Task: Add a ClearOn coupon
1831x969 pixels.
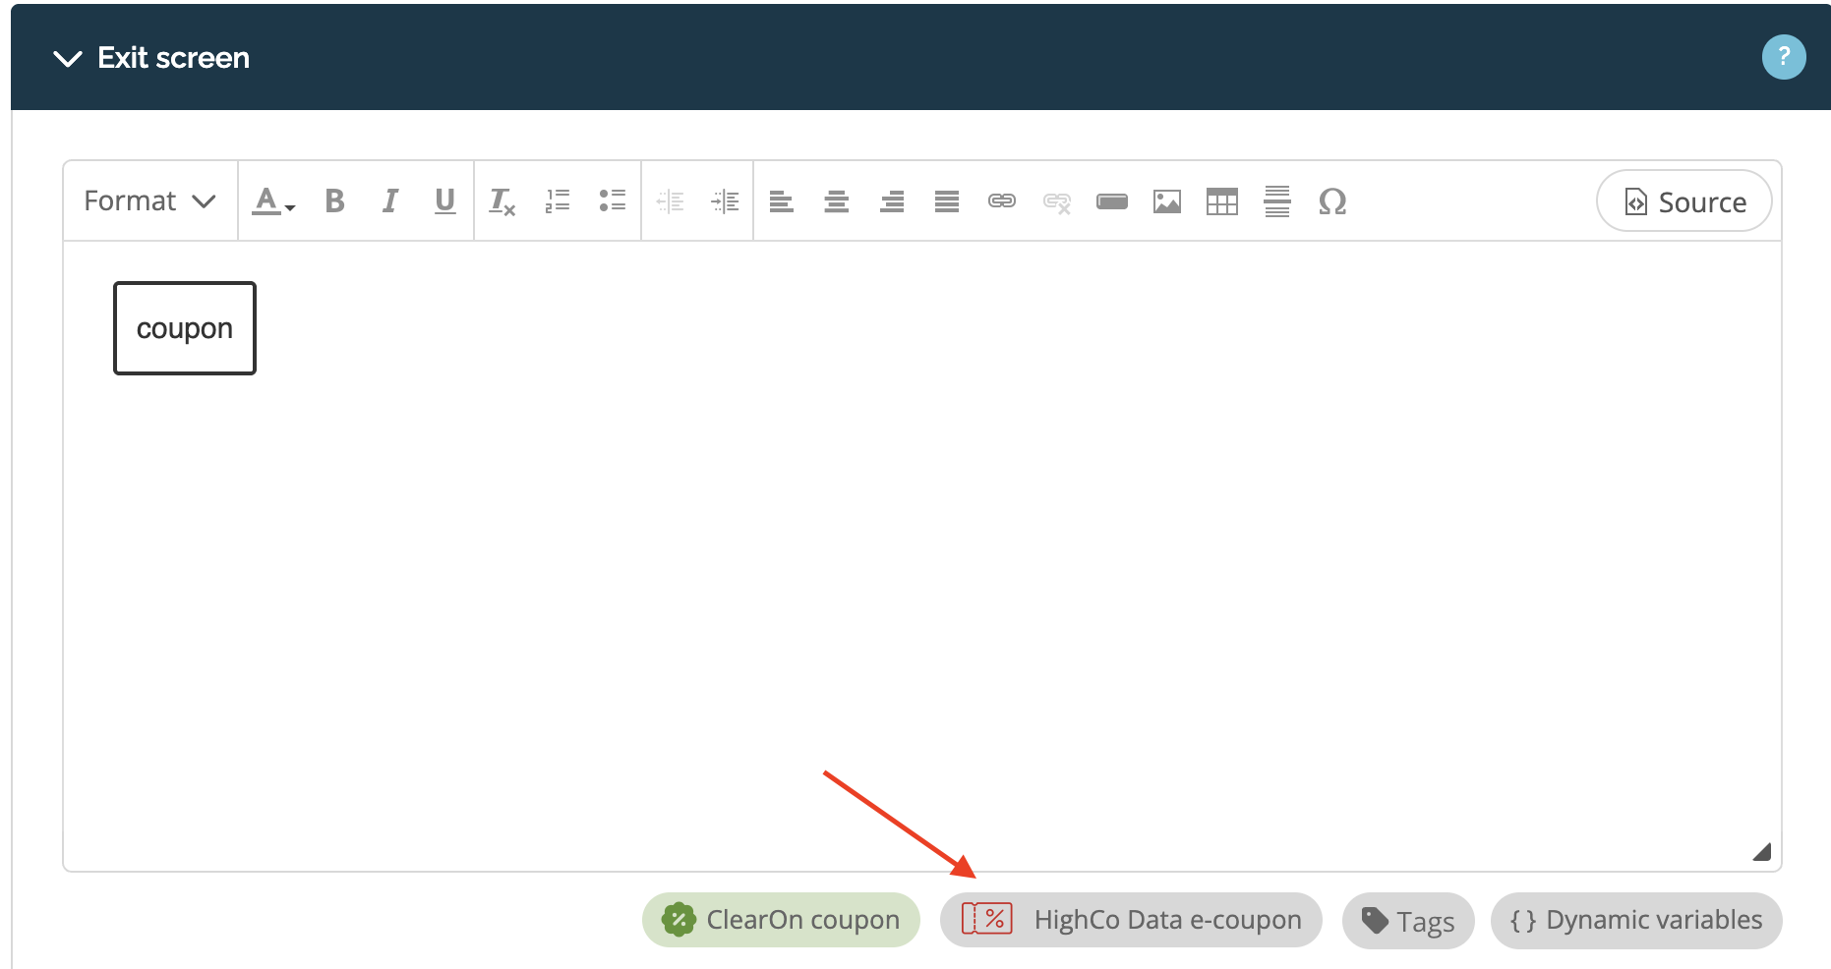Action: coord(781,920)
